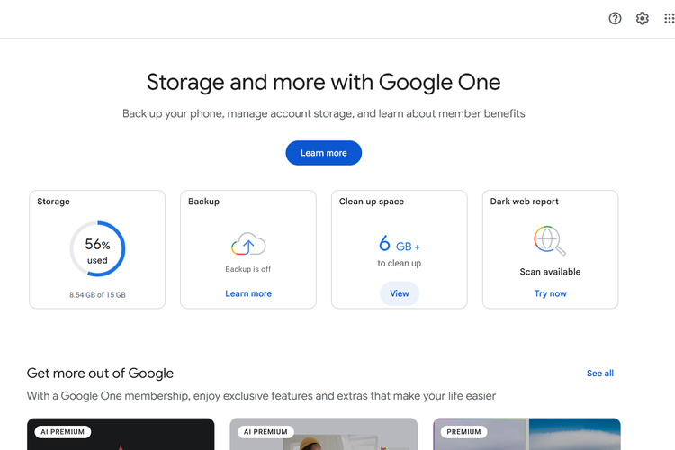Click the Scan available label

pos(550,272)
